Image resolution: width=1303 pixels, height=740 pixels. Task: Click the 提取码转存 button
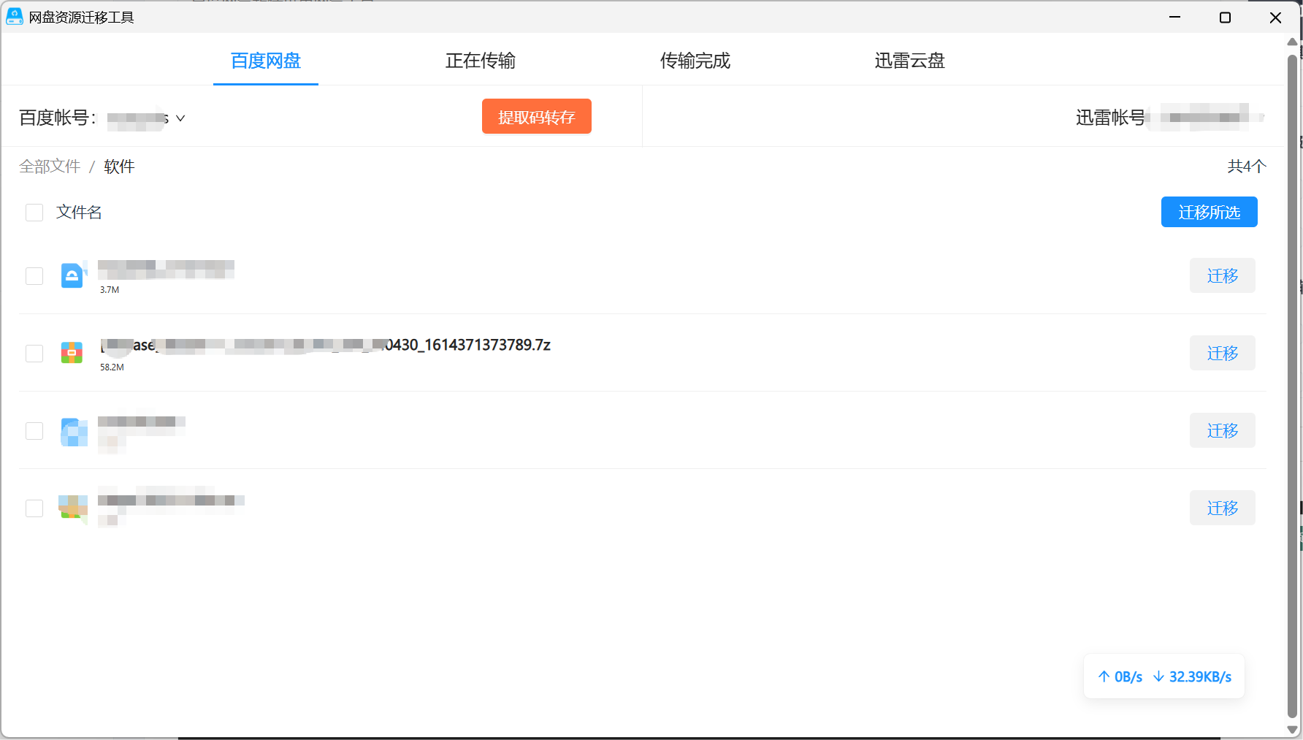tap(537, 117)
